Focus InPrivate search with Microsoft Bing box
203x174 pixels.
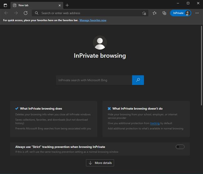coord(94,80)
